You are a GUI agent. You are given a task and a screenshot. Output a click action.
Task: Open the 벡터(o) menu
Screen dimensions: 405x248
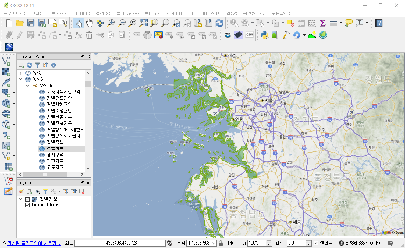click(x=151, y=13)
